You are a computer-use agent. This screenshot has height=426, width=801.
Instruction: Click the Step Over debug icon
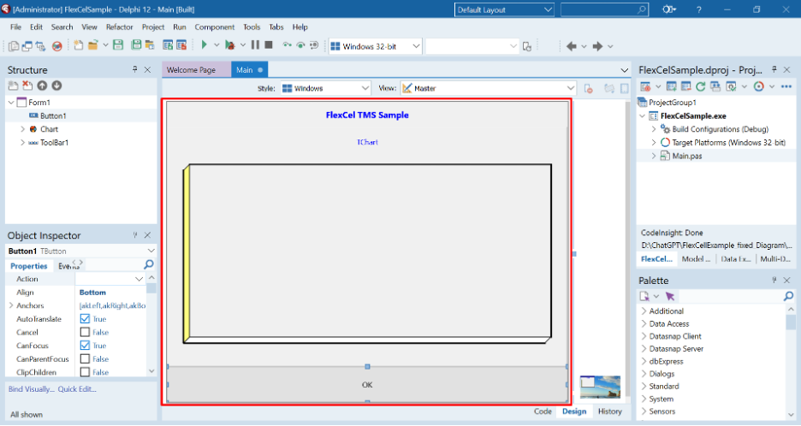(300, 45)
